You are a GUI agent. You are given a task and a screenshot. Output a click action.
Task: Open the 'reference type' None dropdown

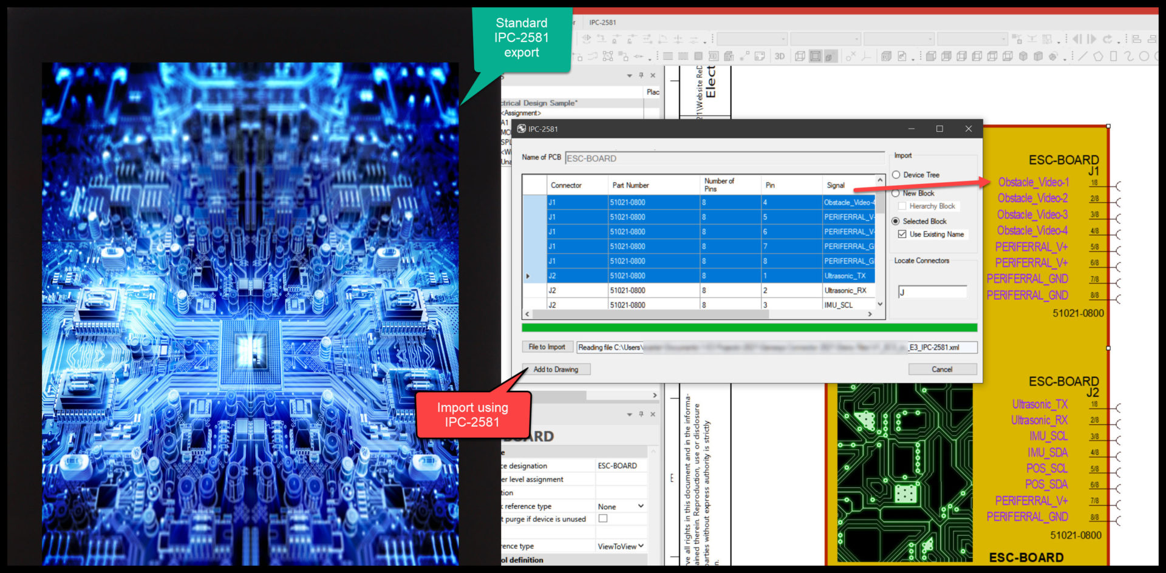[621, 506]
